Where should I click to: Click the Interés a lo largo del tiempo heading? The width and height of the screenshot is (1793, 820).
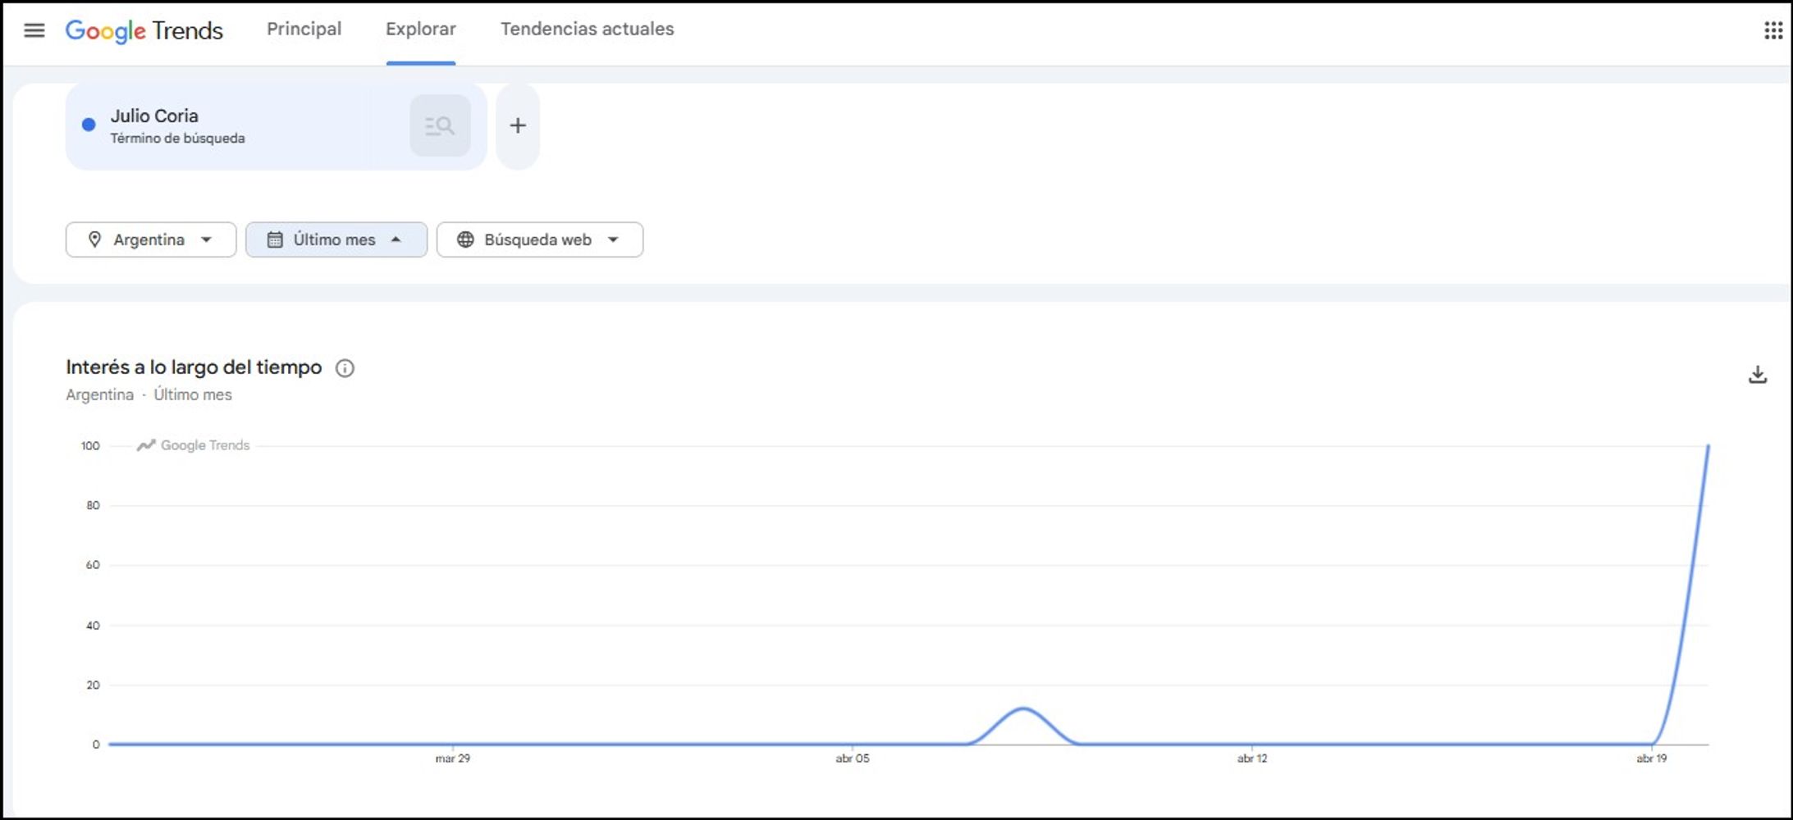click(x=194, y=367)
